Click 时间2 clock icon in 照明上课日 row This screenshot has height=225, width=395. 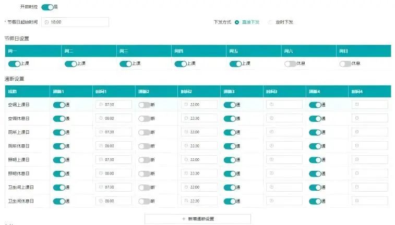coord(186,160)
